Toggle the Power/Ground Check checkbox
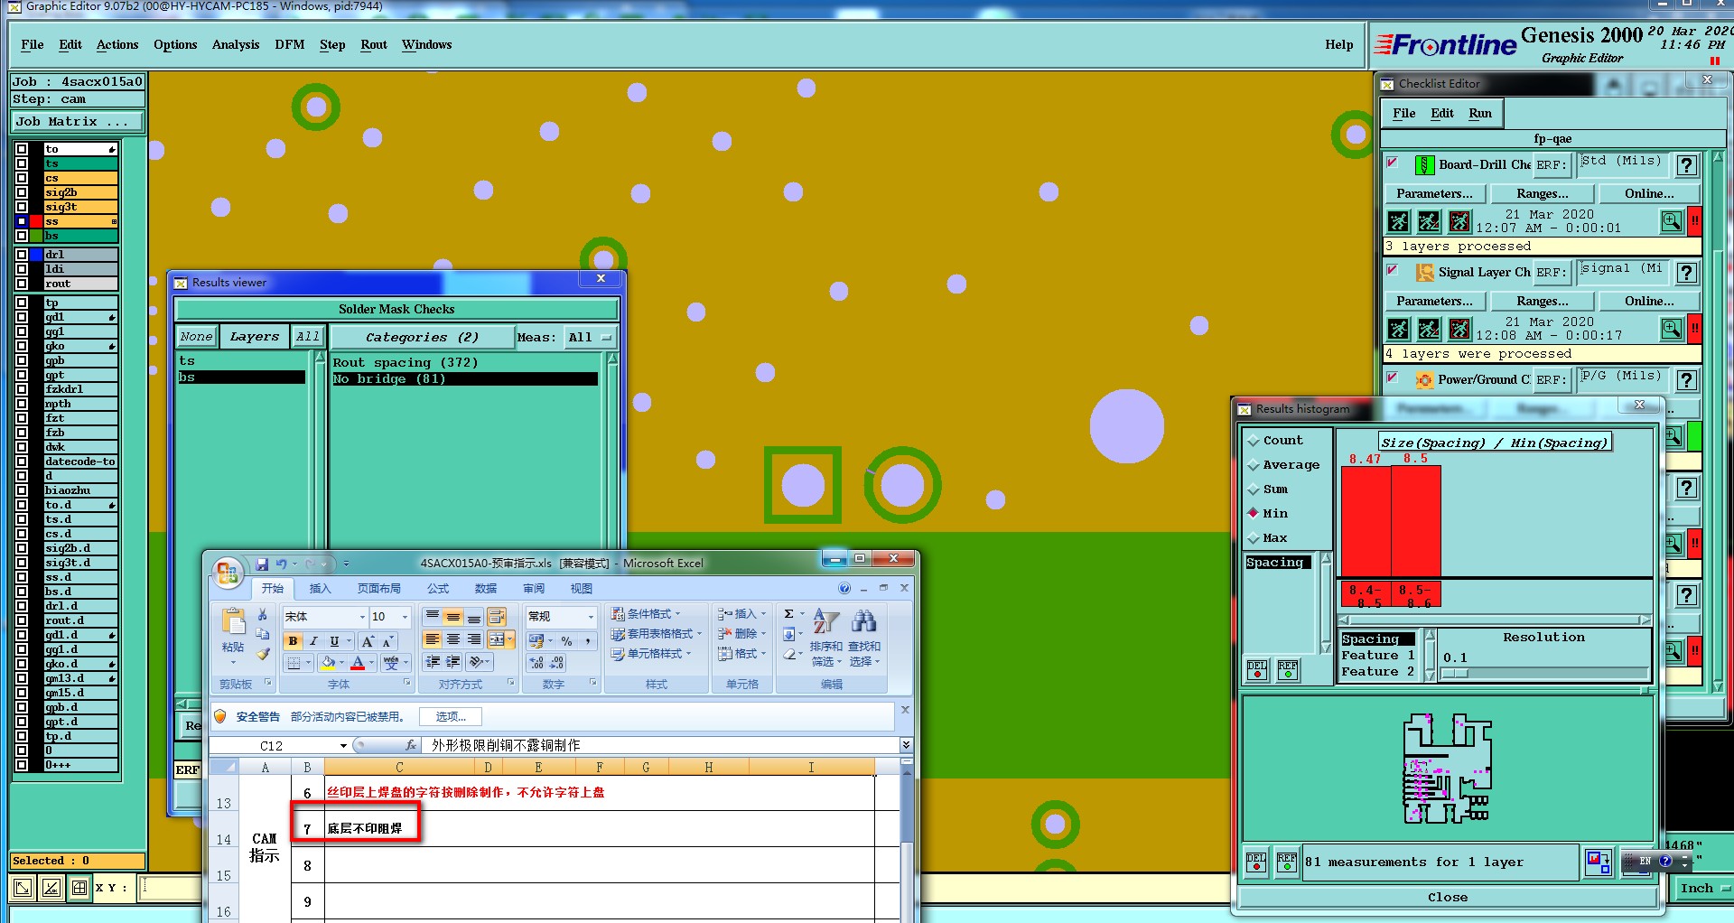The width and height of the screenshot is (1734, 923). (1393, 378)
